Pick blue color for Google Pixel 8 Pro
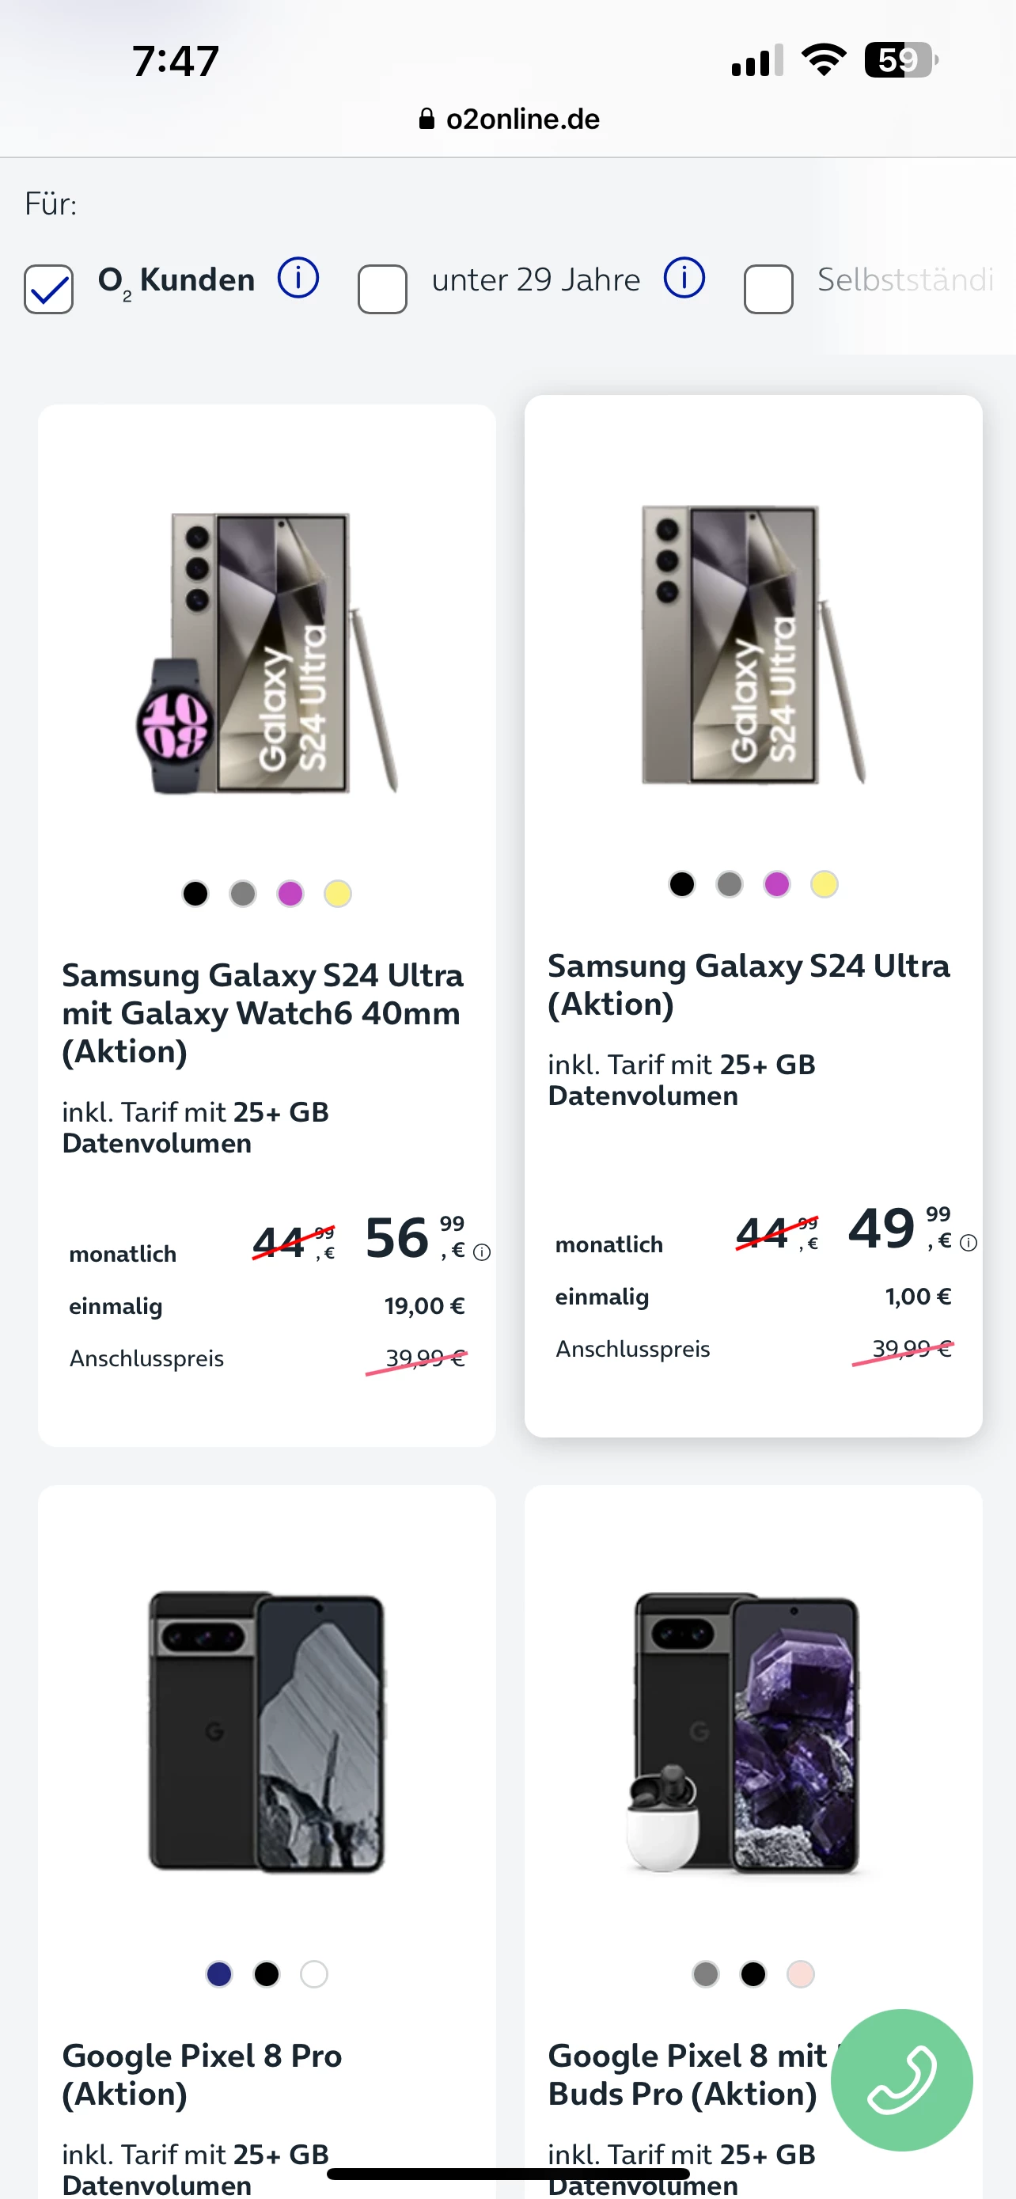The height and width of the screenshot is (2199, 1016). pyautogui.click(x=219, y=1973)
